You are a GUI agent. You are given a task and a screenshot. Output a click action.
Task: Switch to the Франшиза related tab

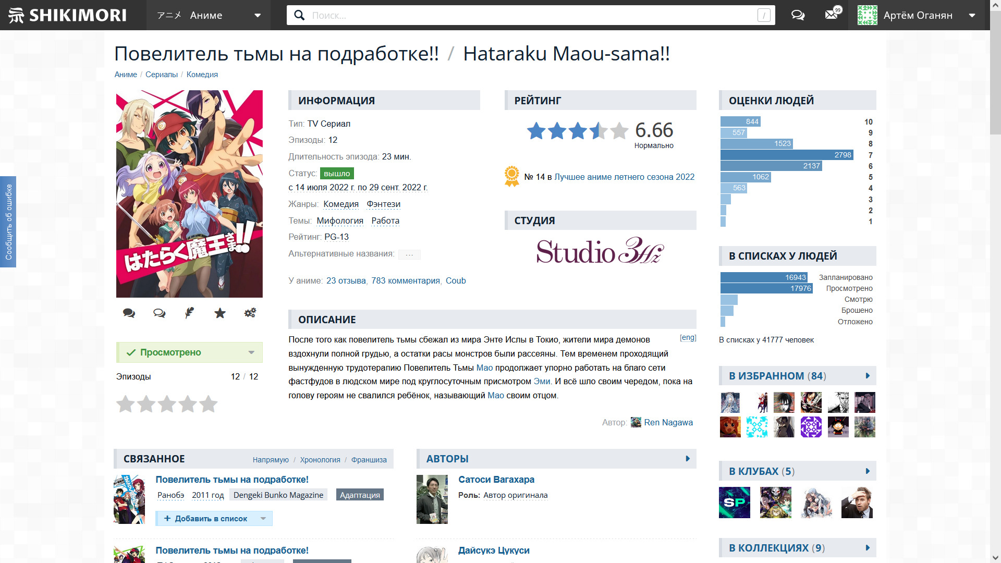(x=369, y=460)
